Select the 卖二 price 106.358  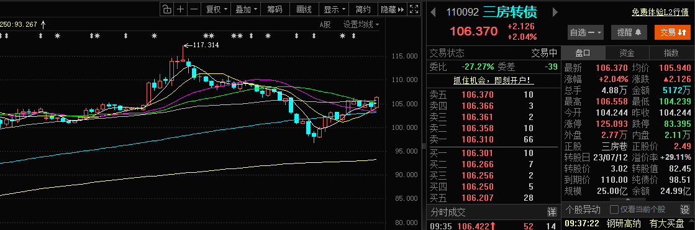click(x=478, y=128)
